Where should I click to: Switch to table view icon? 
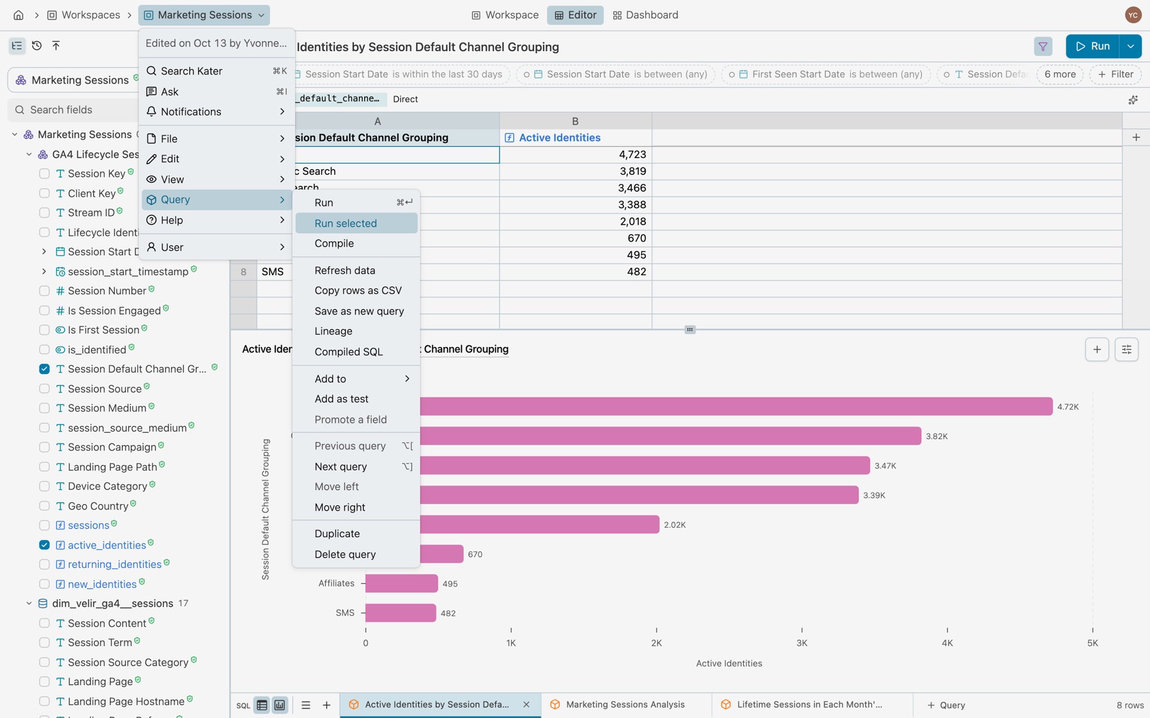262,705
